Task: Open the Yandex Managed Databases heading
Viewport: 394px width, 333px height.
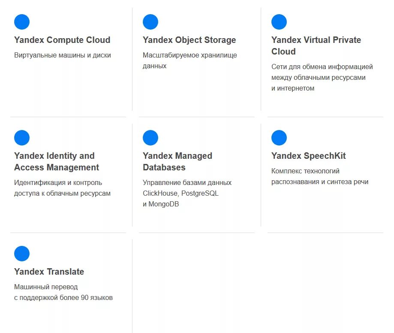Action: pos(177,161)
